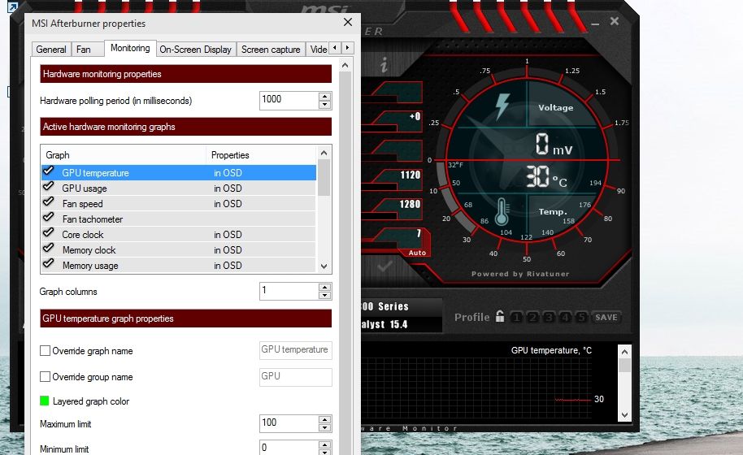Enable Override graph name checkbox
The image size is (743, 455).
tap(45, 351)
